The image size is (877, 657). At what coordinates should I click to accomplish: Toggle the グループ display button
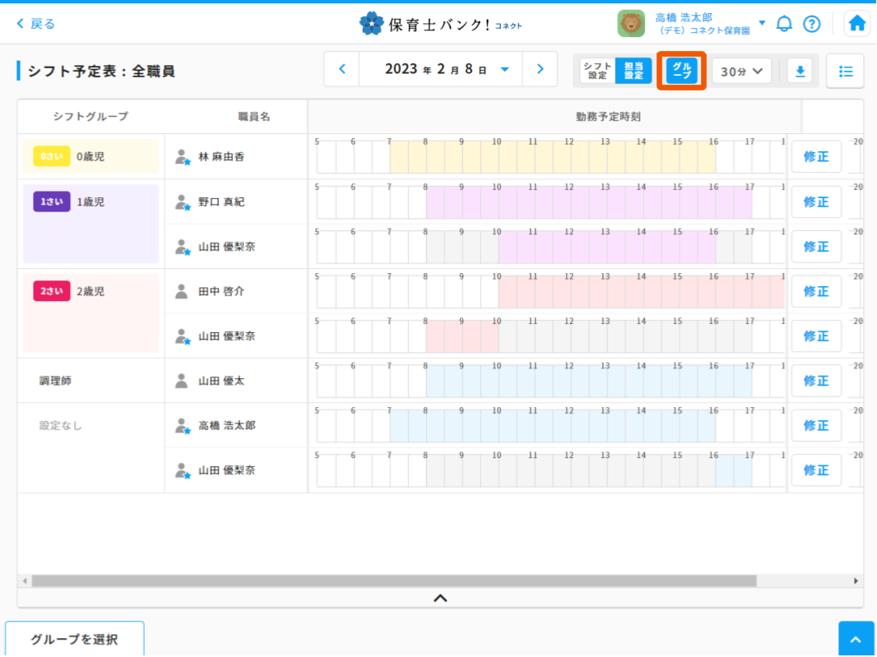click(x=681, y=71)
